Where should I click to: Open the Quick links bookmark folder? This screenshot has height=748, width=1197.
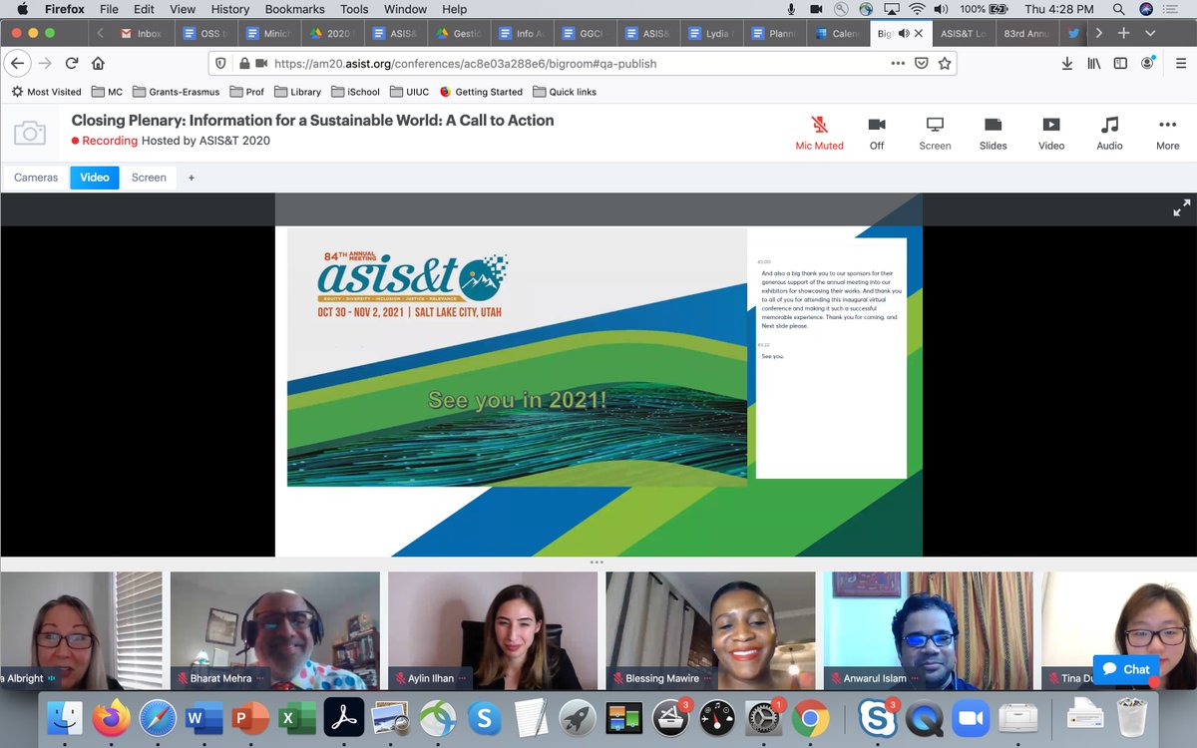coord(565,92)
